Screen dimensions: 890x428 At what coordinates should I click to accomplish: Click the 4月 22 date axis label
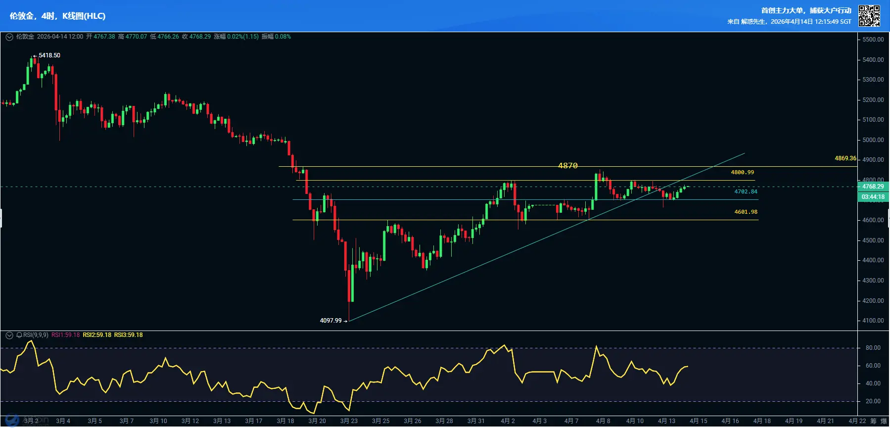tap(857, 421)
